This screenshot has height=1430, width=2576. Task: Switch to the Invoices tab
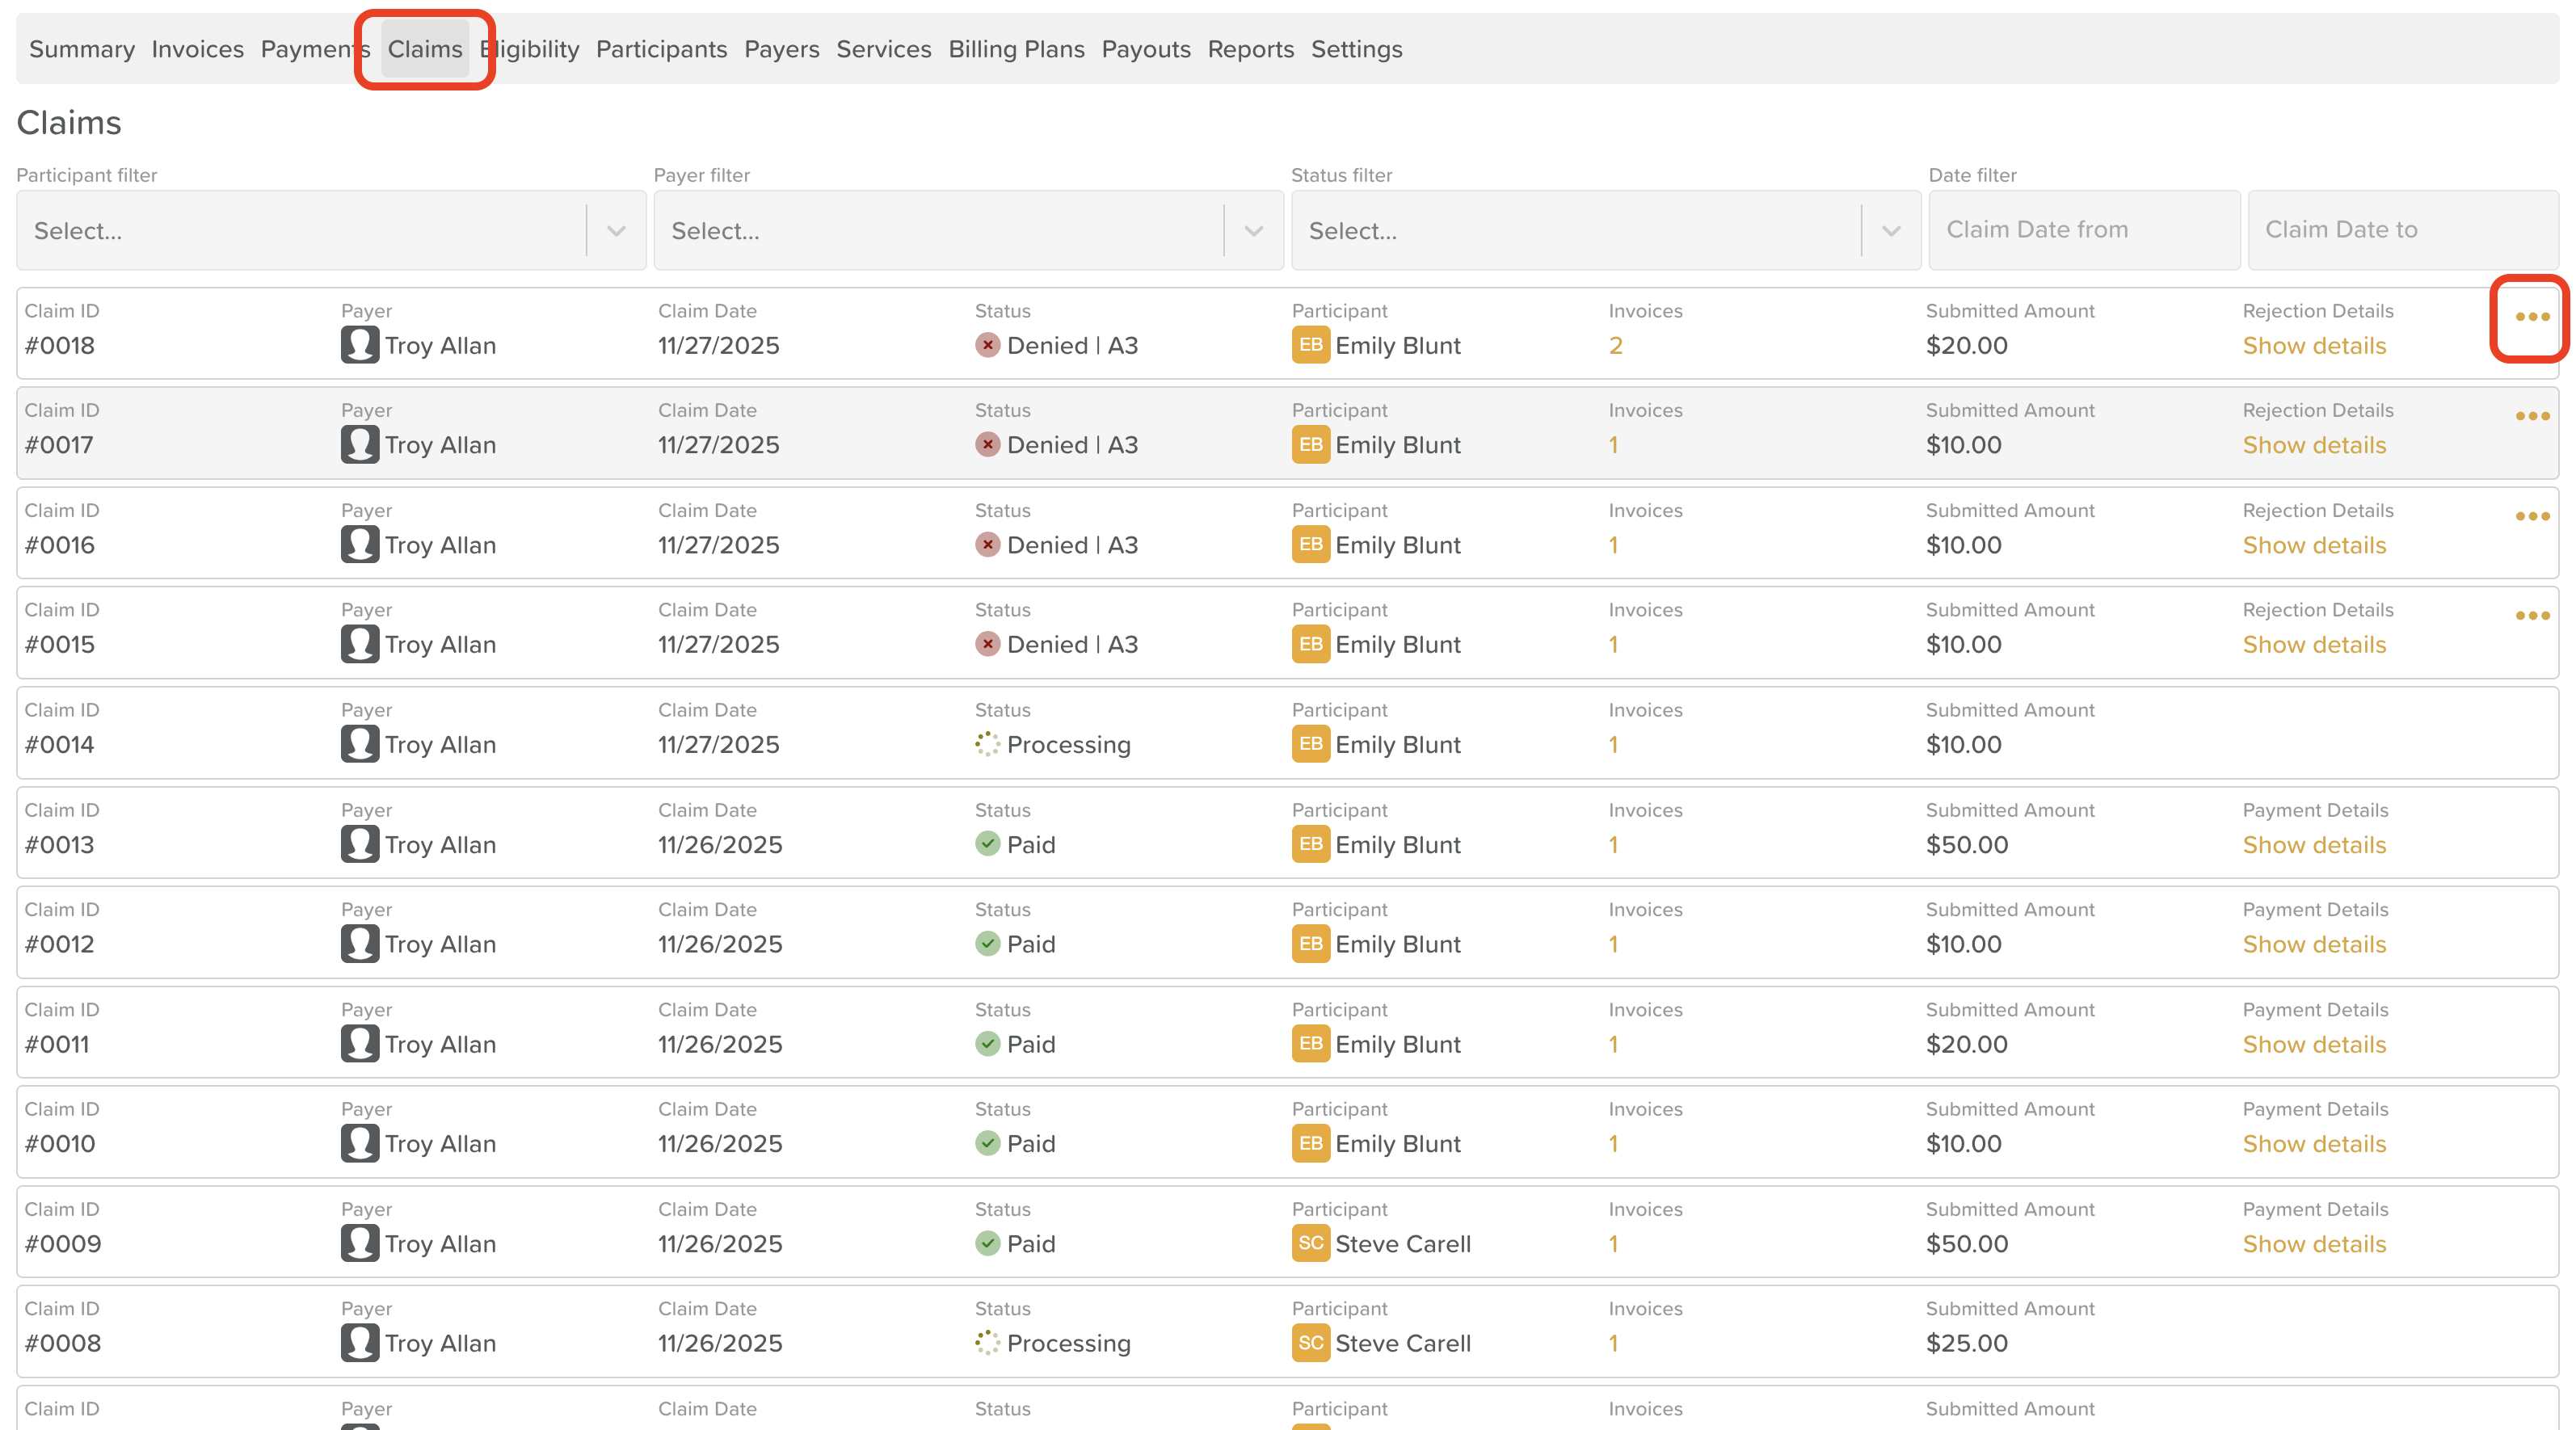pos(197,49)
